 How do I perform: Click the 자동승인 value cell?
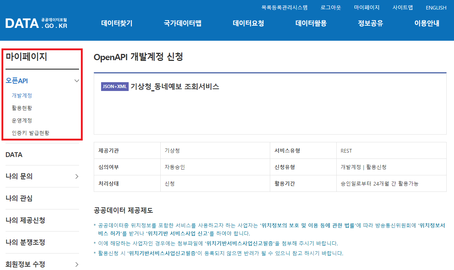click(215, 167)
